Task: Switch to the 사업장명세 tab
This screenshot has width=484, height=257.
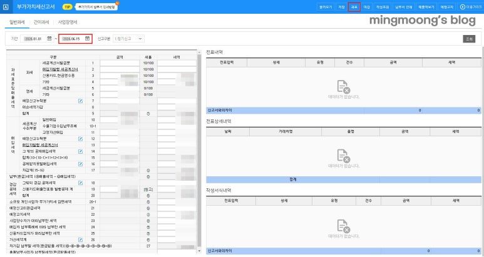Action: click(68, 22)
